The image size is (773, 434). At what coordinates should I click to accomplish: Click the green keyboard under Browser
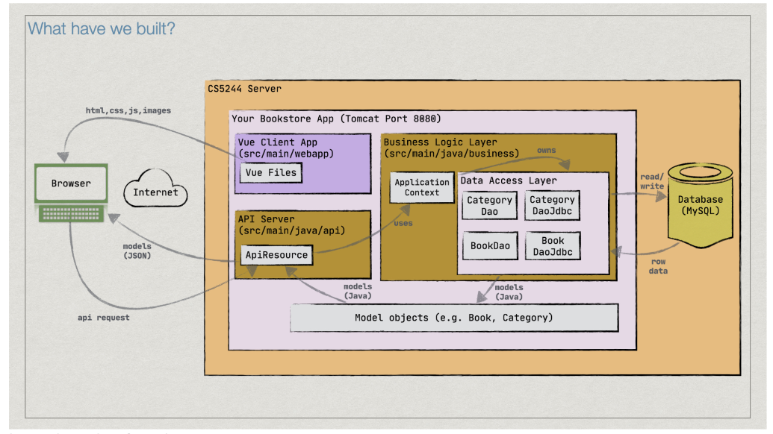pos(71,213)
